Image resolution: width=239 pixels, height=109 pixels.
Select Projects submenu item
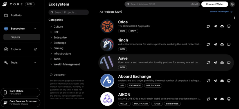(22, 37)
